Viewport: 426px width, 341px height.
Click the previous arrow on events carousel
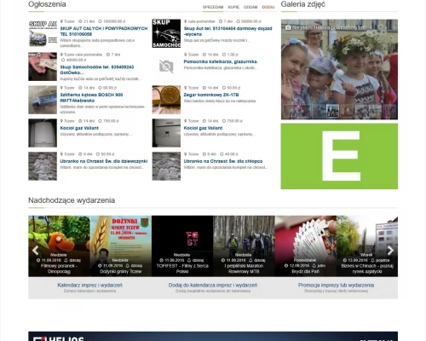(36, 251)
